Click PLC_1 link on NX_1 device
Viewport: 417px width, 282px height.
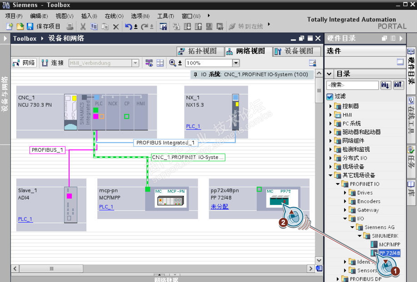[x=193, y=126]
